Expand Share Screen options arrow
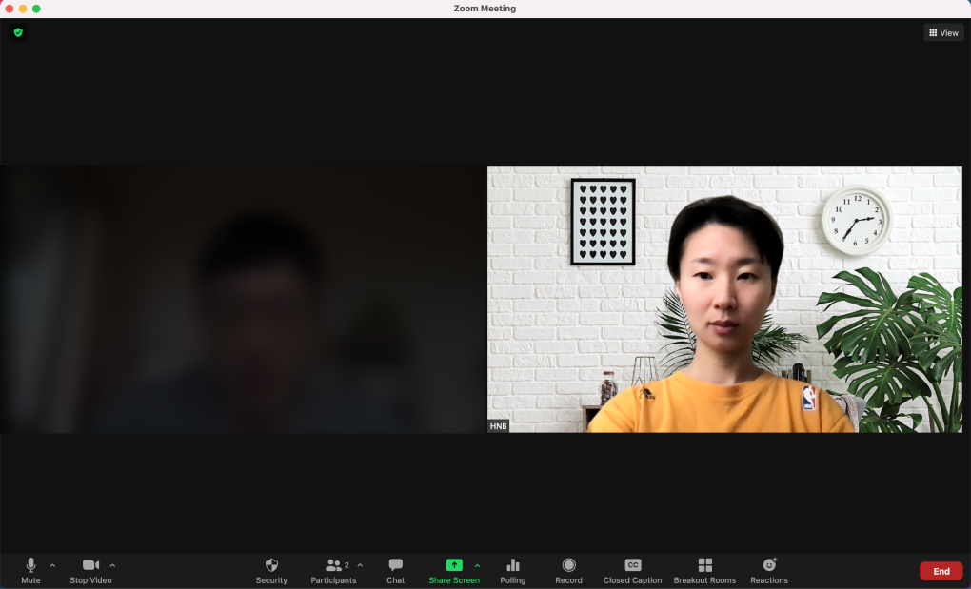The height and width of the screenshot is (589, 971). coord(477,565)
